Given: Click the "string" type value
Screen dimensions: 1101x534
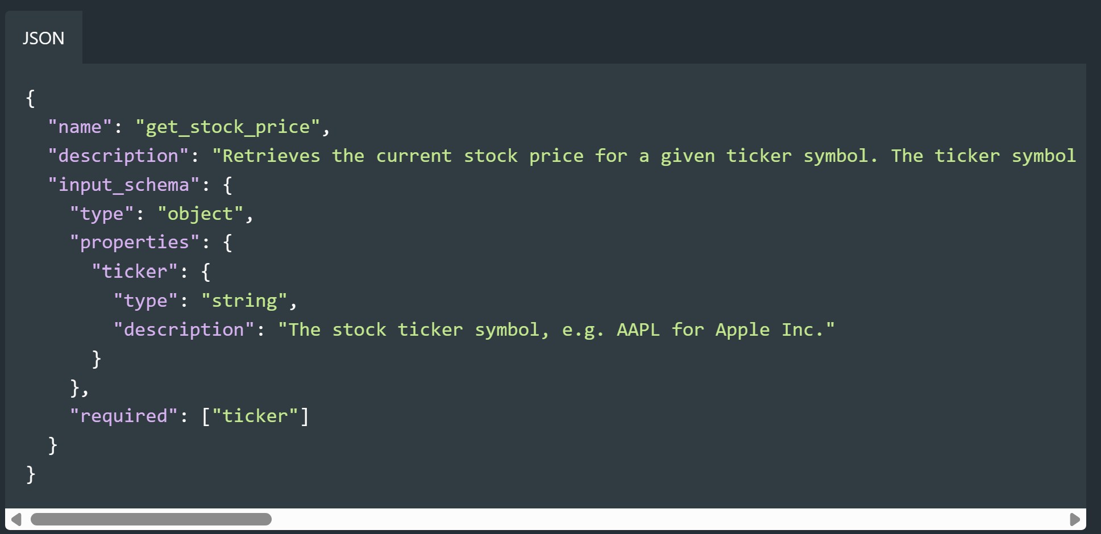Looking at the screenshot, I should [244, 301].
